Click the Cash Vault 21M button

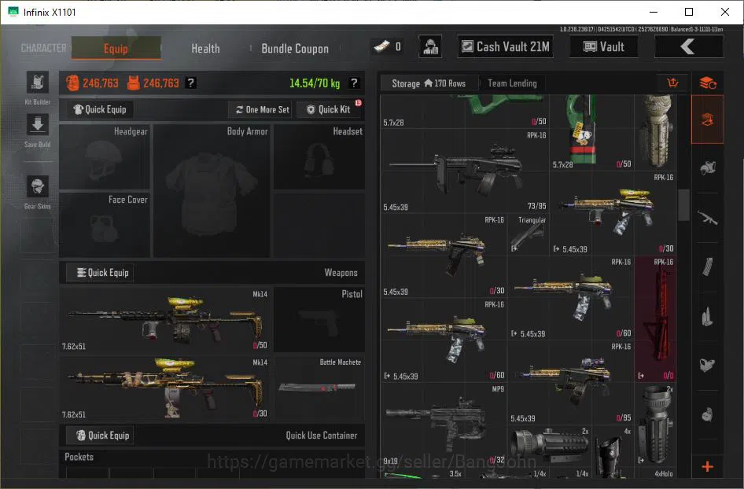506,46
